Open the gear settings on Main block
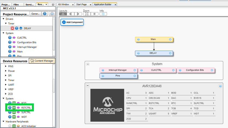Image resolution: width=228 pixels, height=128 pixels. point(170,39)
